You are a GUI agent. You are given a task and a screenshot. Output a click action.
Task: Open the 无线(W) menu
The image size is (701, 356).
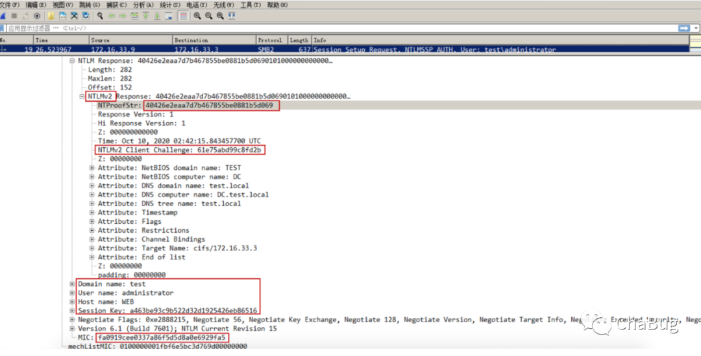tap(223, 5)
